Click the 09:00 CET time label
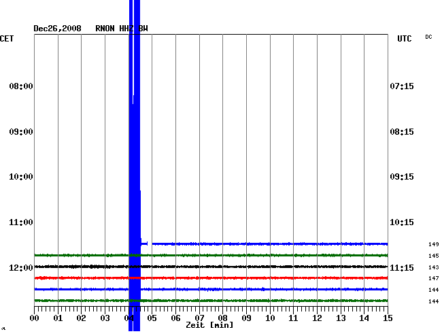Image resolution: width=442 pixels, height=336 pixels. (21, 132)
